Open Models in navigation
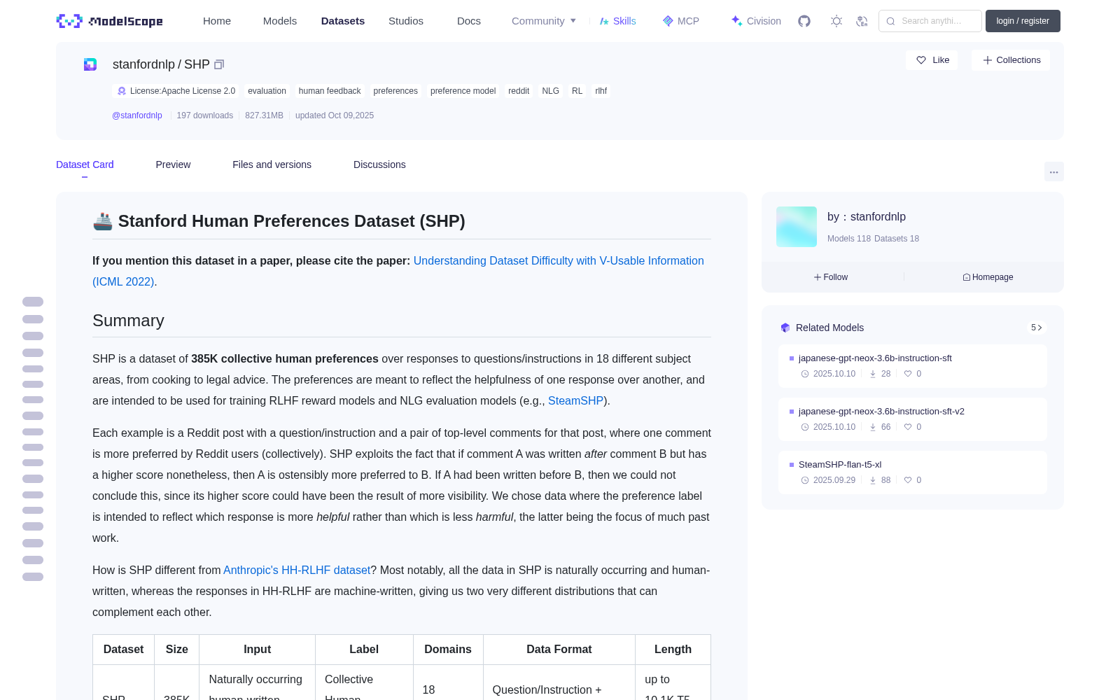This screenshot has width=1120, height=700. point(280,21)
